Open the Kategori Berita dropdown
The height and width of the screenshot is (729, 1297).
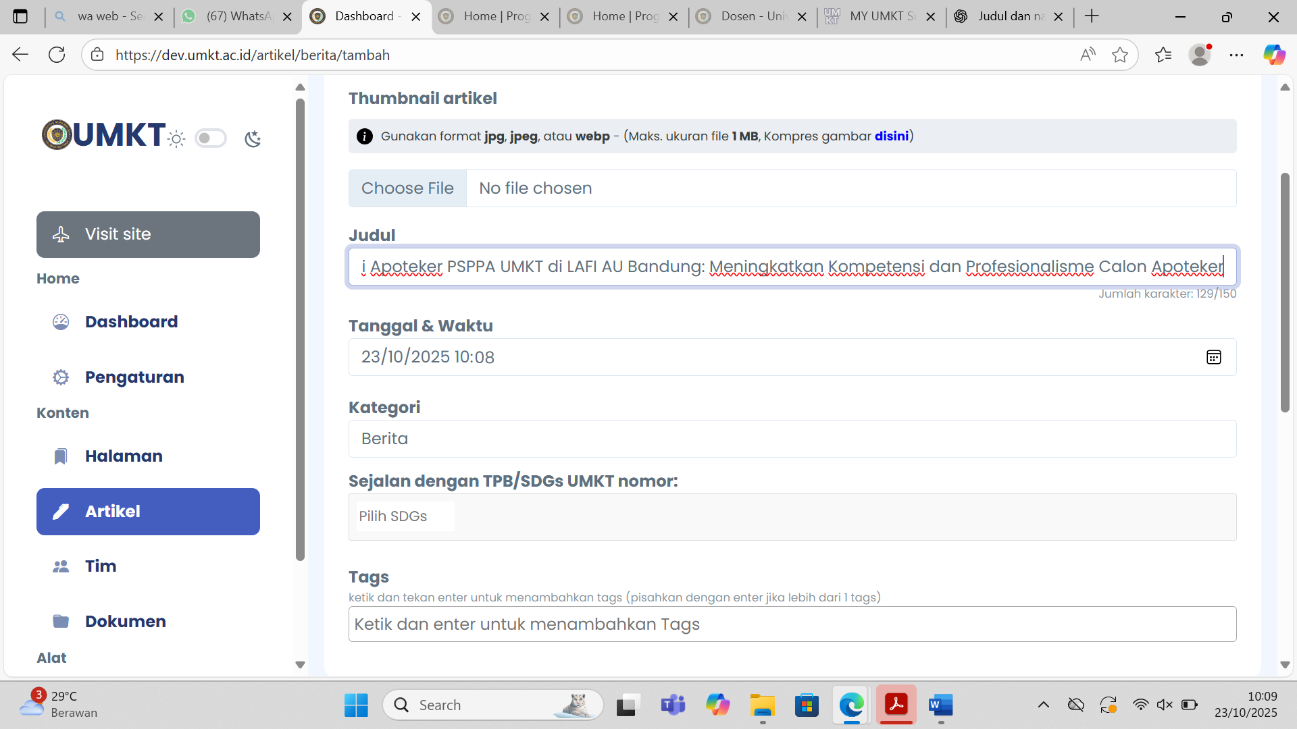792,439
